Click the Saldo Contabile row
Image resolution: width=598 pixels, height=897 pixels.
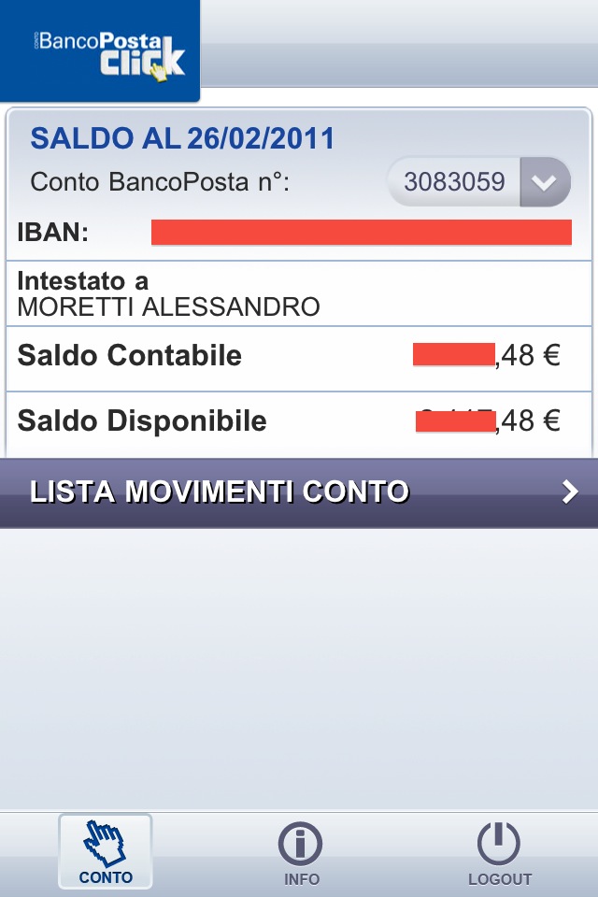(x=299, y=359)
